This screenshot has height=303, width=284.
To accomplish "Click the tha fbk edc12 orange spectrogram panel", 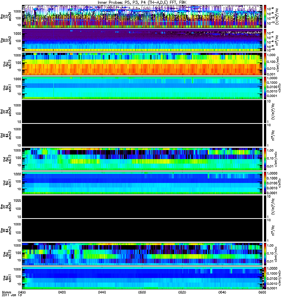I will click(142, 64).
